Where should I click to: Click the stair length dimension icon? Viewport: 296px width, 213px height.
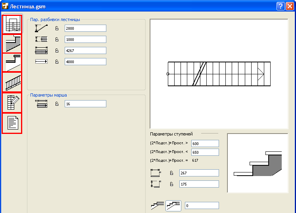point(41,50)
